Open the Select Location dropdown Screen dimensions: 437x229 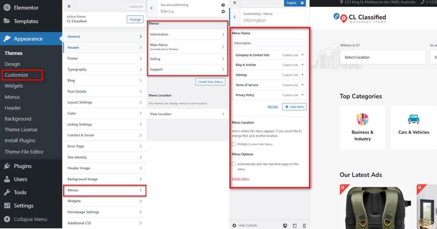point(383,57)
